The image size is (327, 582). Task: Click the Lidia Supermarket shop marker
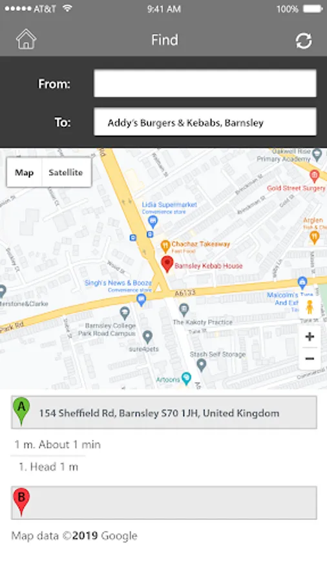click(153, 222)
